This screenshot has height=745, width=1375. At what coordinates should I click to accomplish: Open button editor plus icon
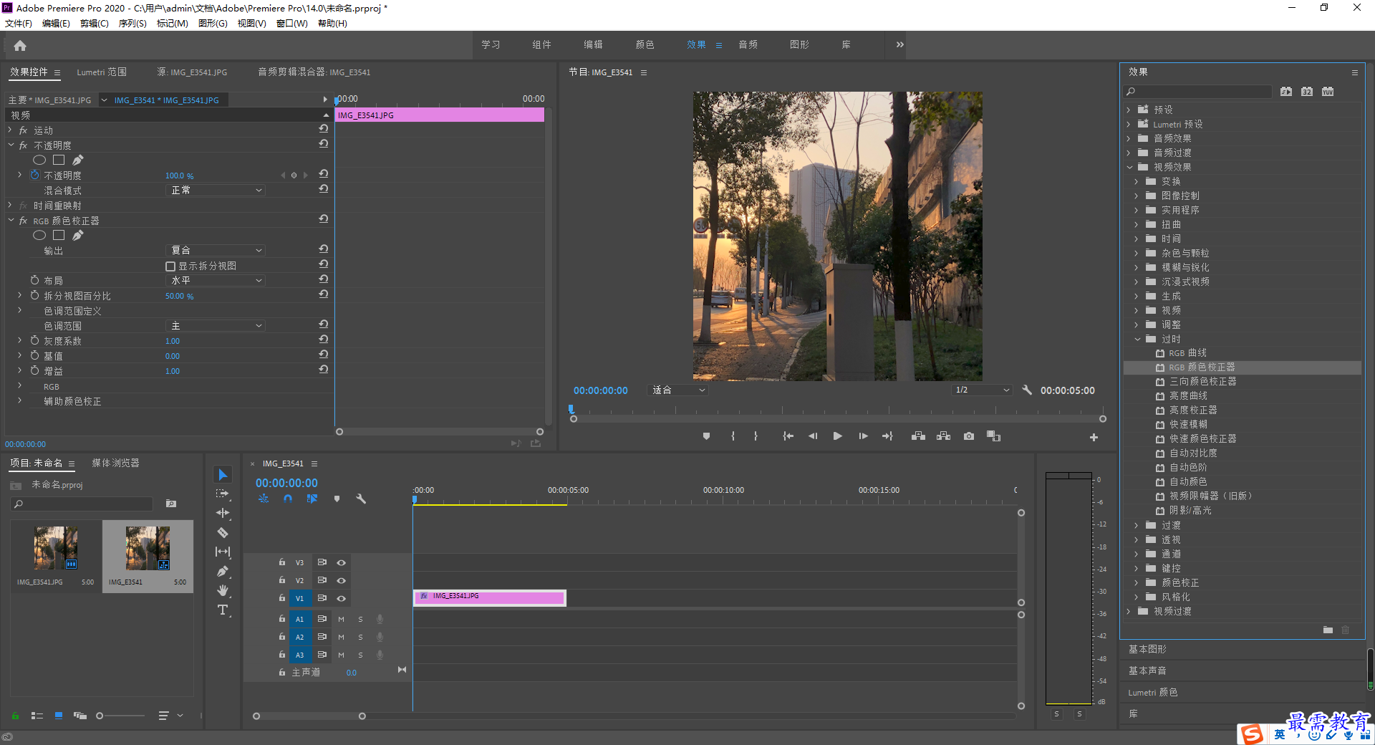tap(1094, 437)
